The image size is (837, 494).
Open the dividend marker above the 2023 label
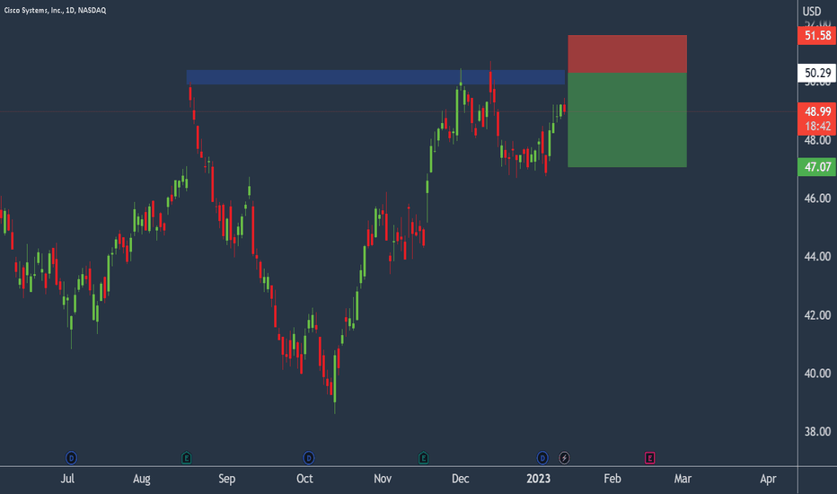click(x=542, y=458)
